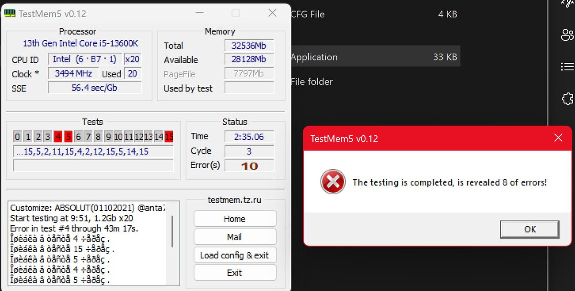Select test box number 0
Image resolution: width=575 pixels, height=291 pixels.
18,137
